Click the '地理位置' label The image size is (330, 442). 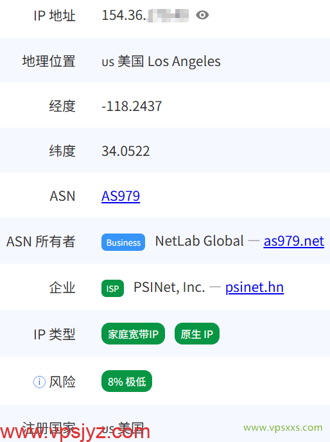pos(49,61)
